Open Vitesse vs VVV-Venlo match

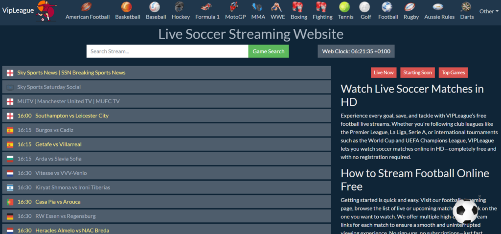tap(166, 173)
